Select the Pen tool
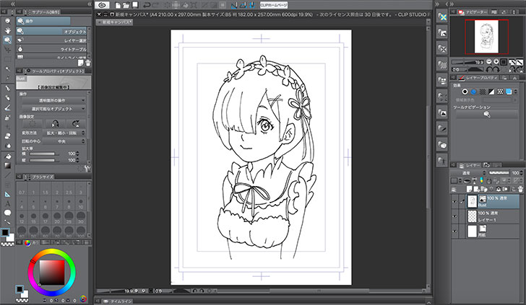Screen dimensions: 526x305 (7, 89)
